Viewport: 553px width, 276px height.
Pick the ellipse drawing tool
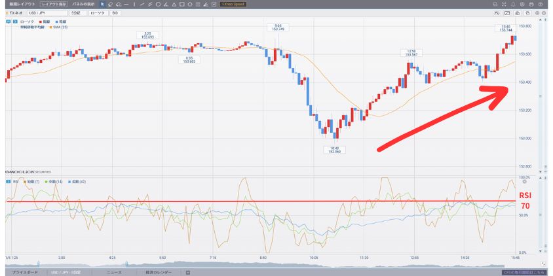(158, 4)
